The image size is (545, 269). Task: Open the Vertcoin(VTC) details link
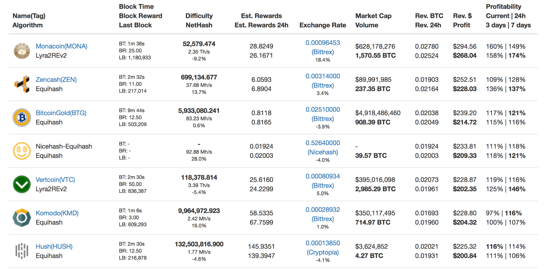click(55, 180)
